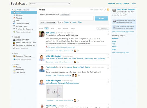
Task: Click commenter avatar under Bob Davis's post
Action: click(x=75, y=51)
